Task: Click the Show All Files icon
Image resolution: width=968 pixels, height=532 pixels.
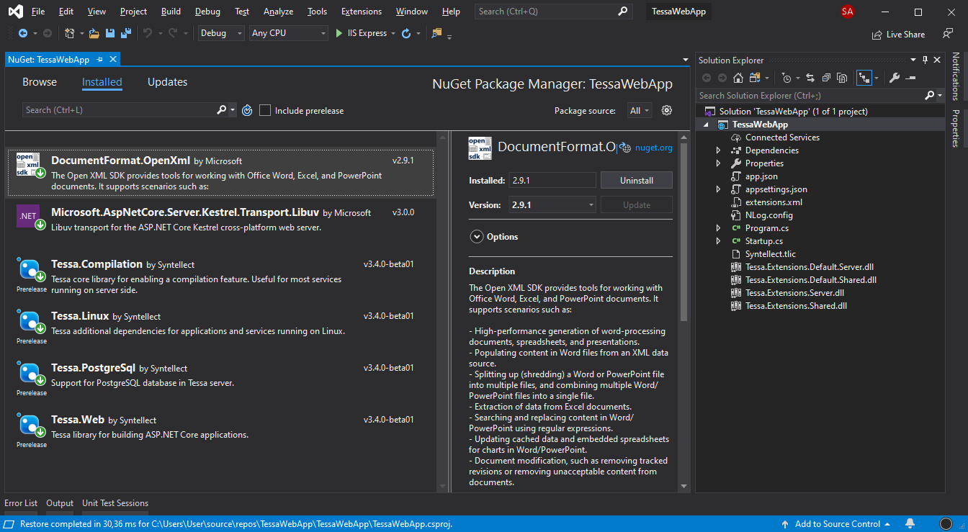Action: 841,78
